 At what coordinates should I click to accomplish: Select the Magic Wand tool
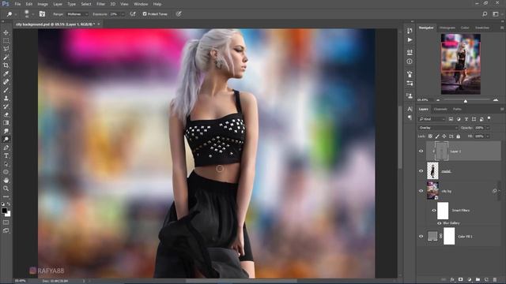[x=6, y=58]
